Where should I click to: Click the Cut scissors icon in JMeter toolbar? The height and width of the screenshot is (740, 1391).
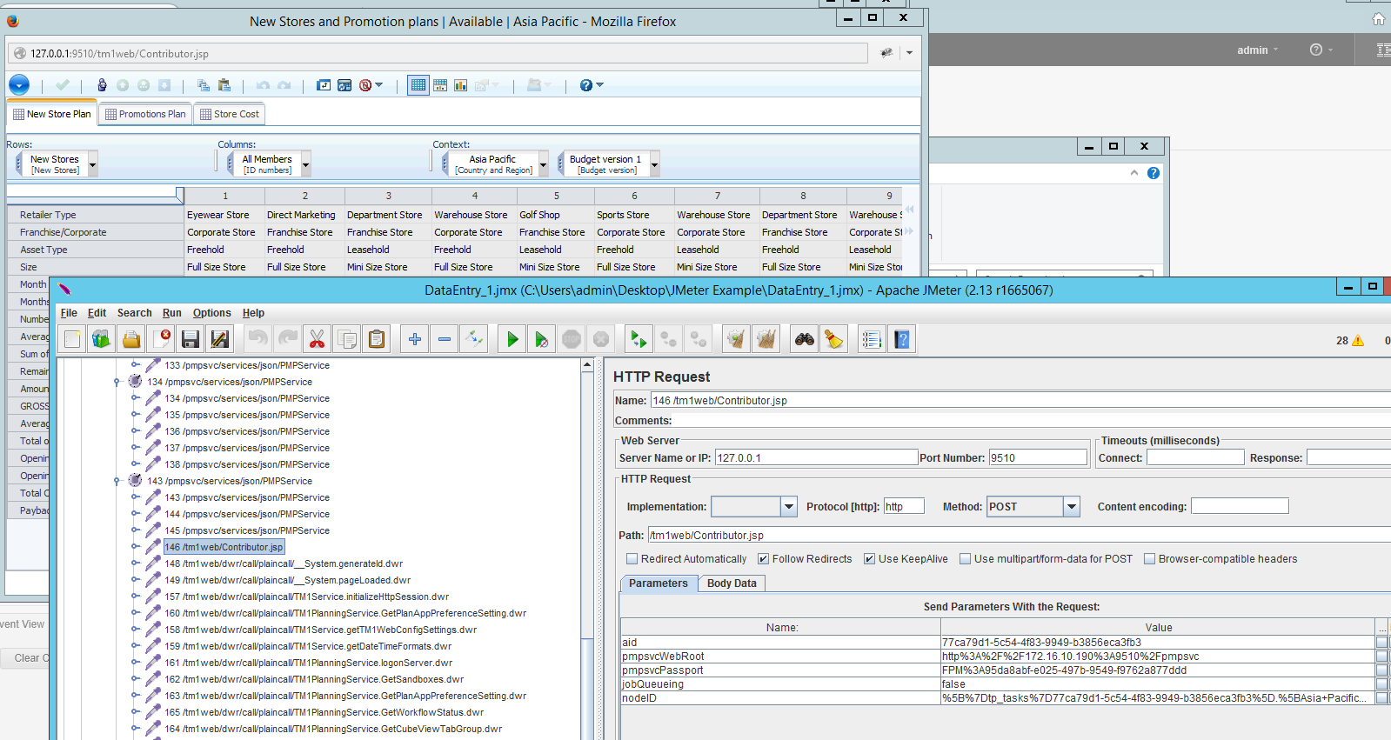318,339
